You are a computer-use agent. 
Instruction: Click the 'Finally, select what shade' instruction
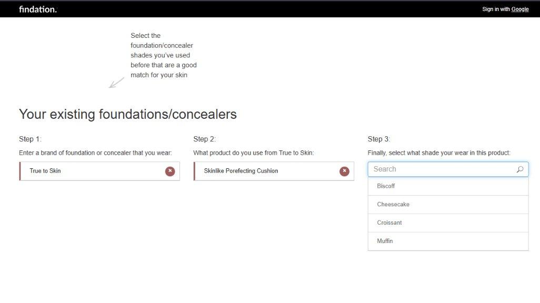pos(439,153)
